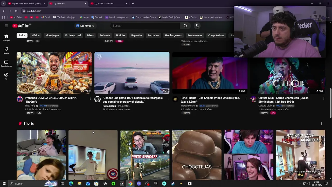Open the Tú profile section

(6, 76)
